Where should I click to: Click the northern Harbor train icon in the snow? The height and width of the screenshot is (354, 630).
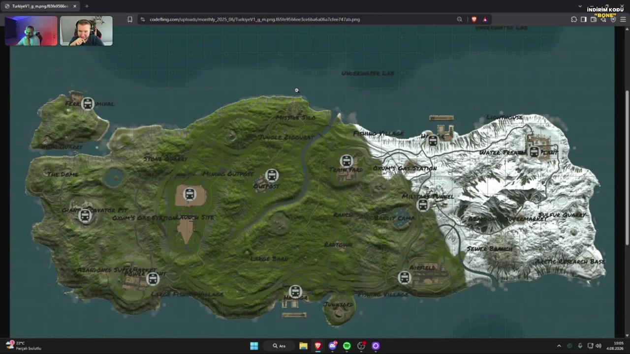click(x=433, y=141)
